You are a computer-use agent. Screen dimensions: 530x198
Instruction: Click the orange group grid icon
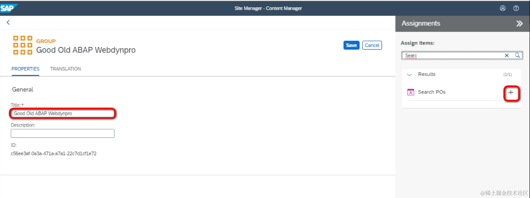[23, 45]
